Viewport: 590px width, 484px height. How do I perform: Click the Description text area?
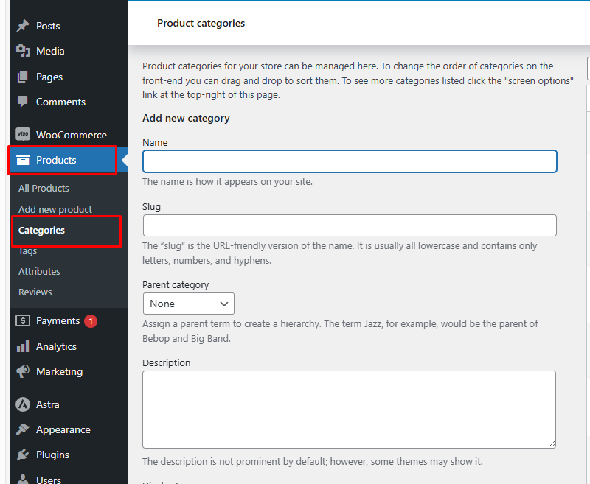tap(350, 409)
